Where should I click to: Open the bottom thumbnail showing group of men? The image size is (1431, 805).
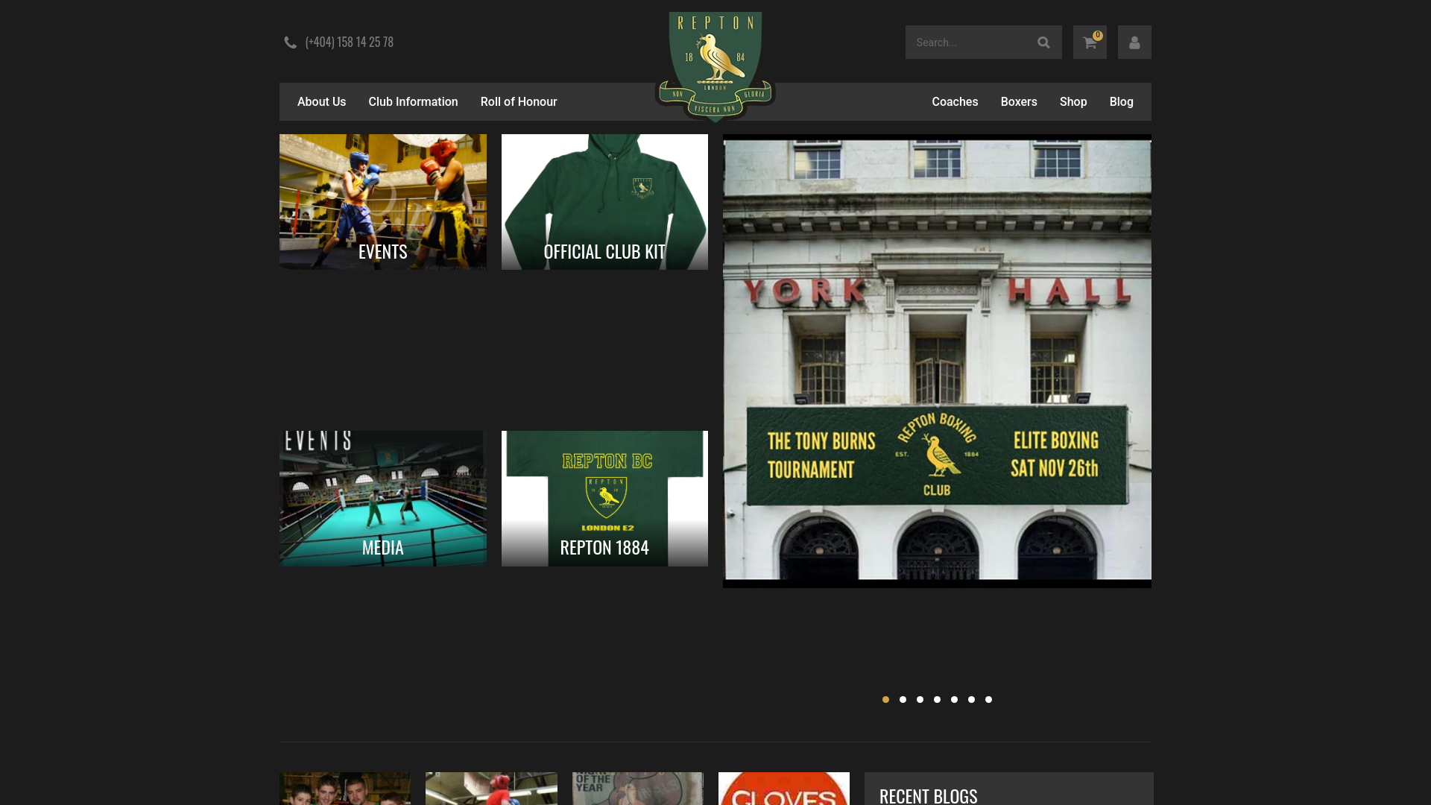pyautogui.click(x=345, y=789)
